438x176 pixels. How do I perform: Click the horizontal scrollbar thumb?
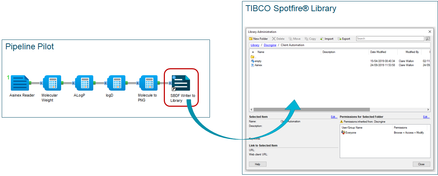pyautogui.click(x=312, y=110)
